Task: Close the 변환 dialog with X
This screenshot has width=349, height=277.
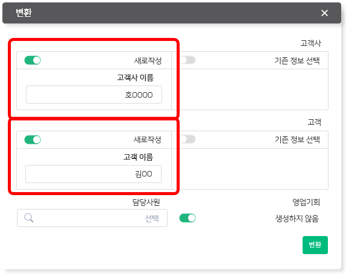Action: [x=324, y=13]
